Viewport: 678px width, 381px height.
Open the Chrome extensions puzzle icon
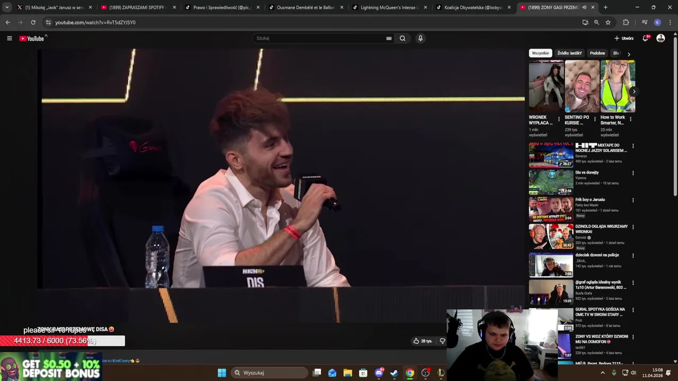click(x=626, y=22)
